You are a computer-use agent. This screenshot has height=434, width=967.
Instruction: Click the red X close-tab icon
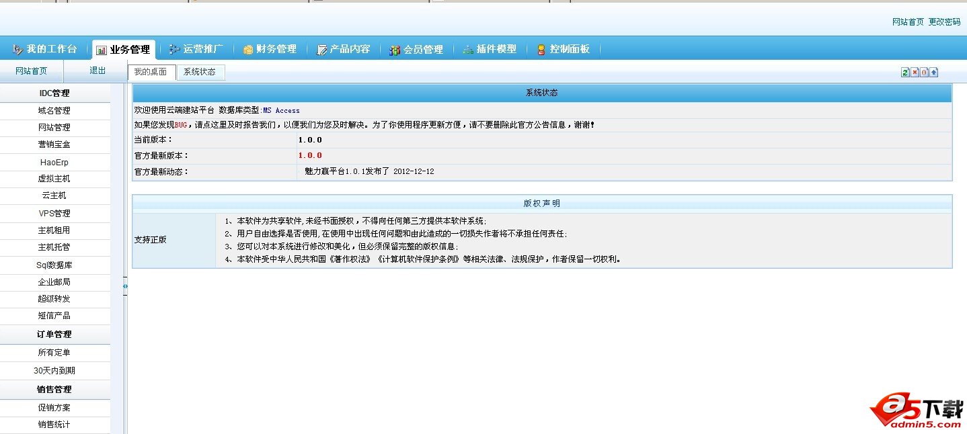(915, 73)
